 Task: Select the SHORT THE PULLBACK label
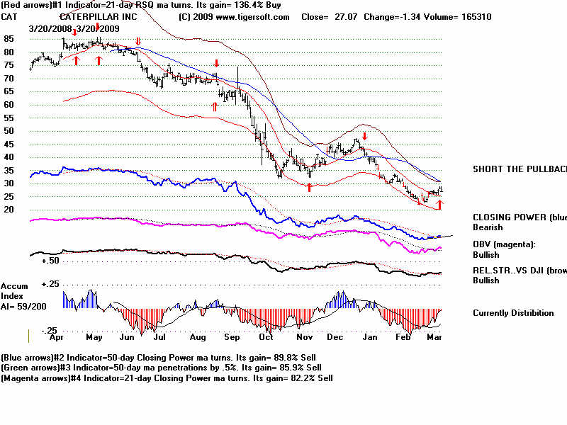519,169
